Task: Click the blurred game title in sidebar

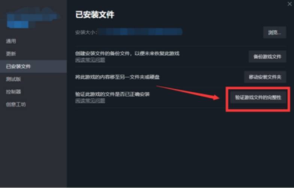Action: pos(33,18)
